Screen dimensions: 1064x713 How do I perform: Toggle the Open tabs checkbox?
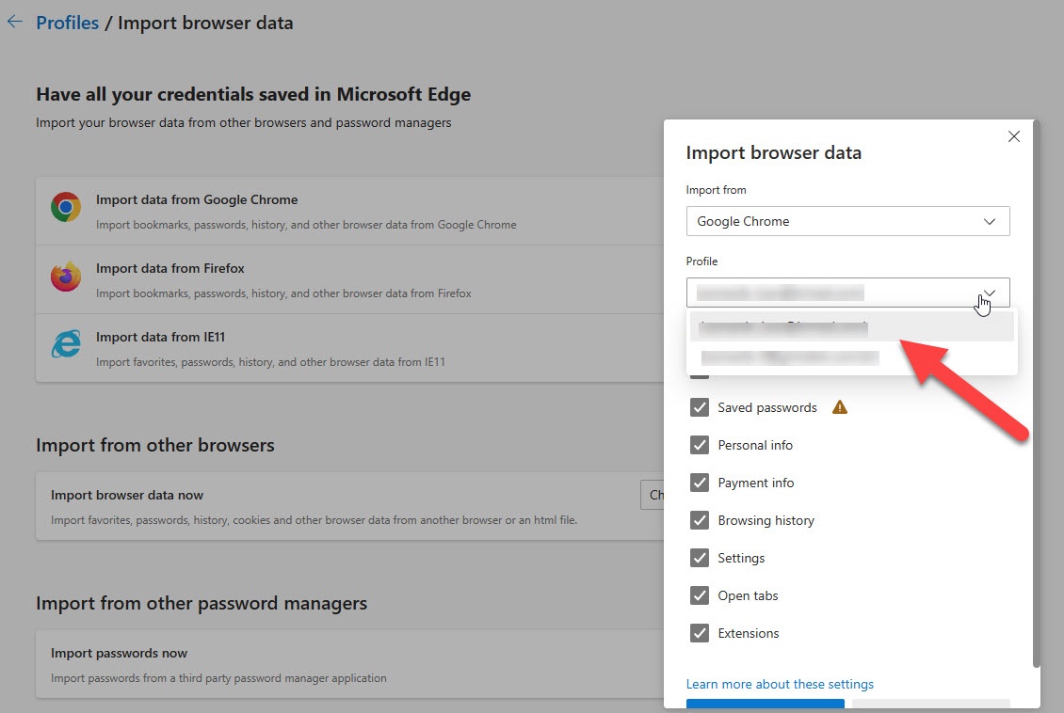(x=700, y=595)
